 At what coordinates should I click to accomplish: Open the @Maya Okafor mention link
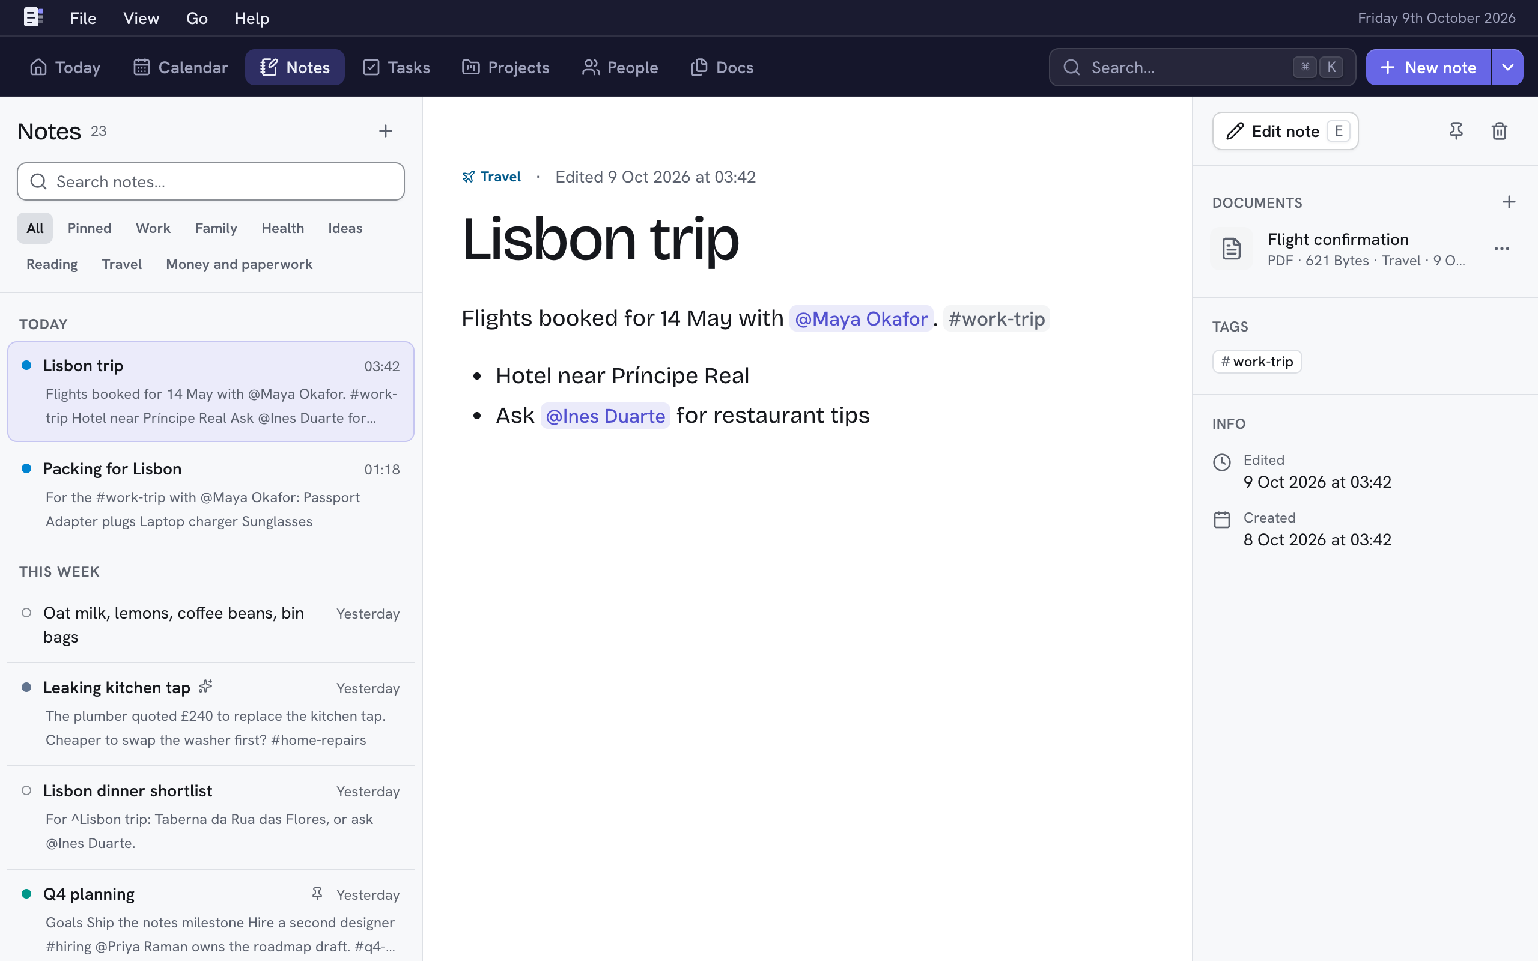coord(861,318)
